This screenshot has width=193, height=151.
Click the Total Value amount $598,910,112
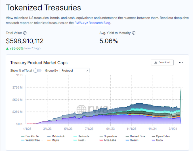click(25, 41)
